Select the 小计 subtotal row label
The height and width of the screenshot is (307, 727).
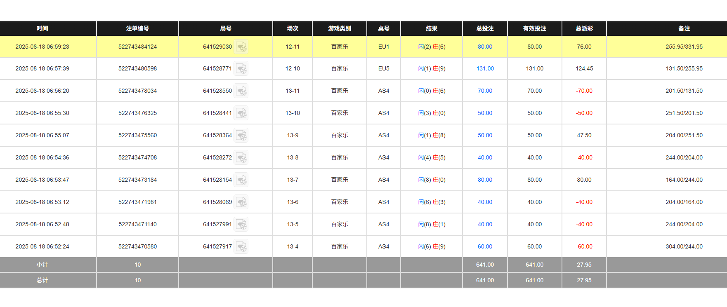(42, 265)
